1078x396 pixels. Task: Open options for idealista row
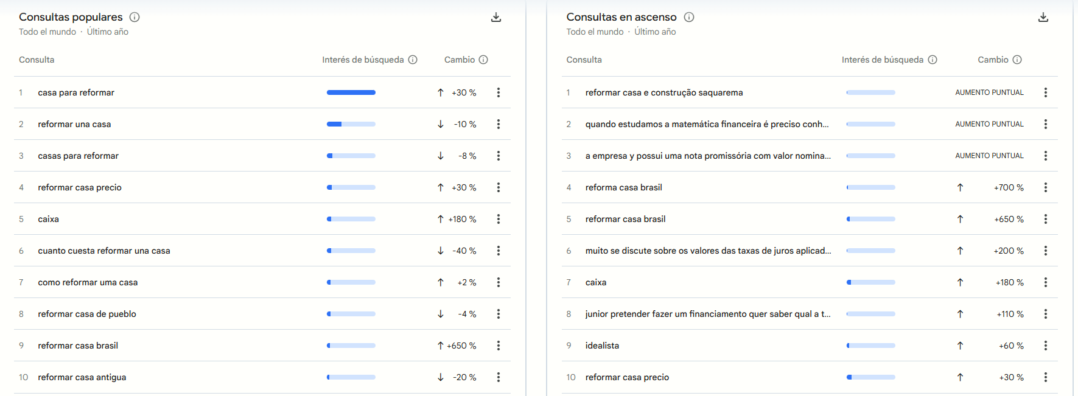[x=1046, y=346]
